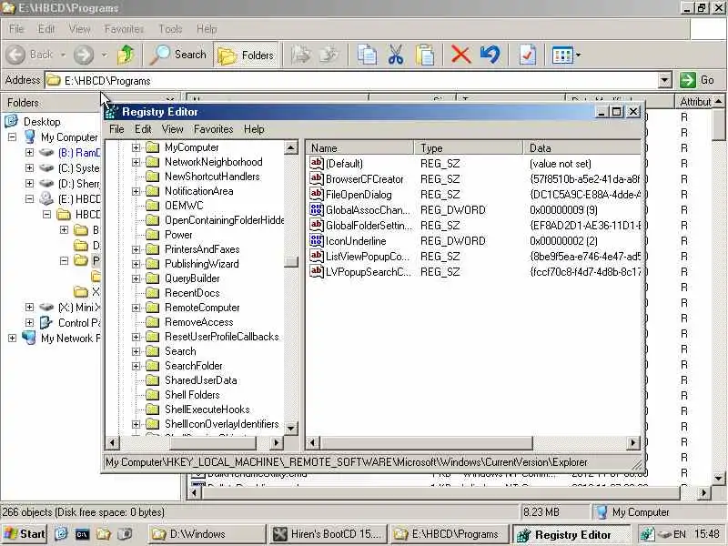Open Registry Editor's Favorites menu

(214, 129)
